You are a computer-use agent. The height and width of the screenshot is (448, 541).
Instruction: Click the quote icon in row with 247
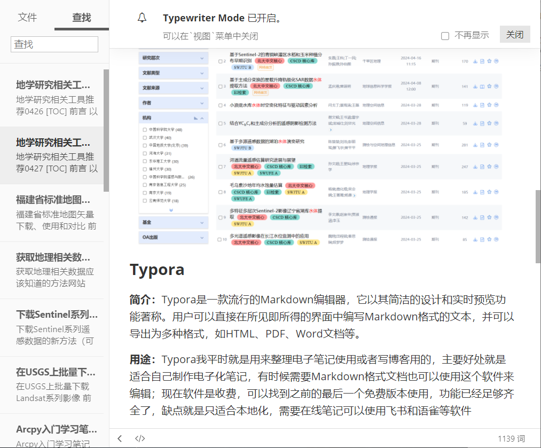click(x=496, y=167)
